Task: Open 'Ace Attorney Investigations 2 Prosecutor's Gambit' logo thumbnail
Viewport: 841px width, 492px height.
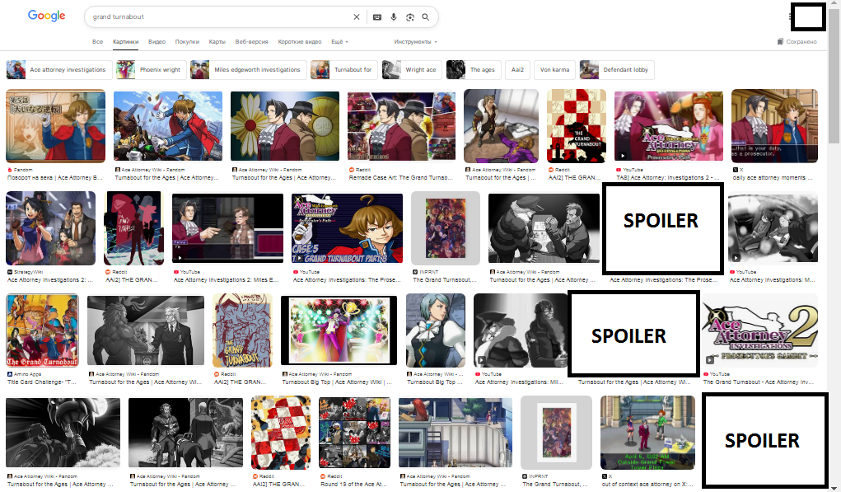Action: click(760, 330)
